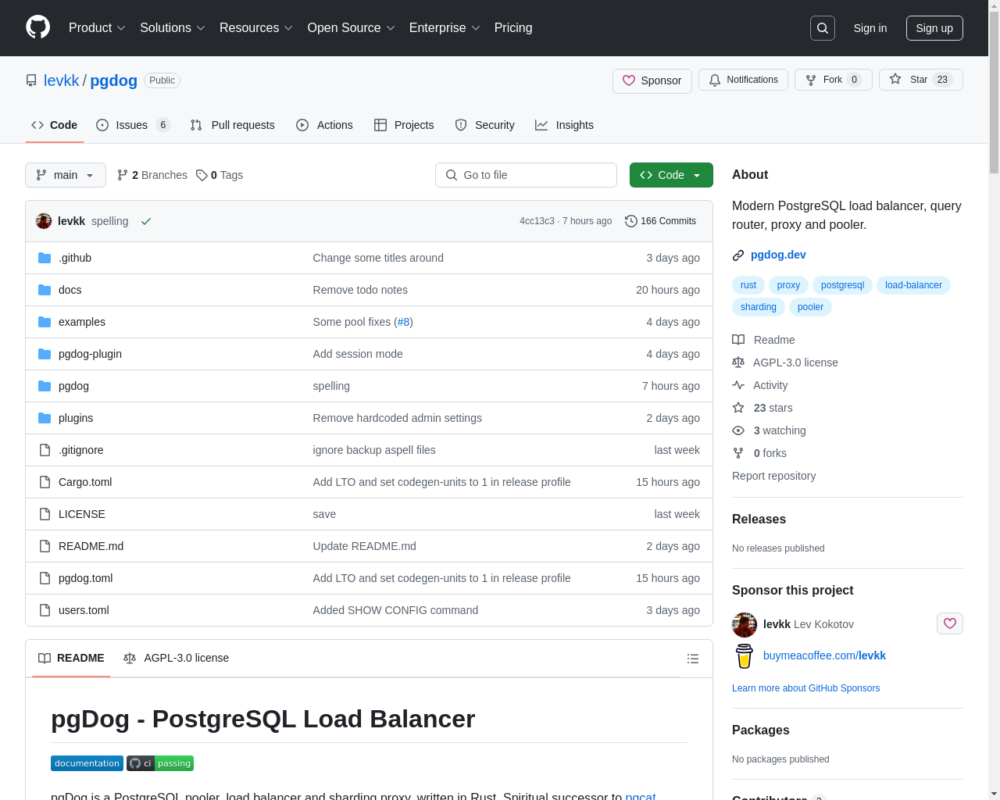Click the docs folder icon
Screen dimensions: 1000x800
pyautogui.click(x=45, y=290)
